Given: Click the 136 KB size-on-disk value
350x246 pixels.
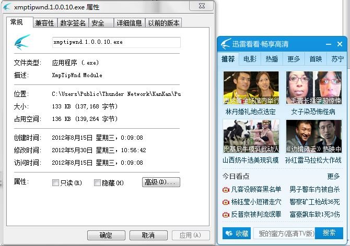Looking at the screenshot, I should coord(85,119).
